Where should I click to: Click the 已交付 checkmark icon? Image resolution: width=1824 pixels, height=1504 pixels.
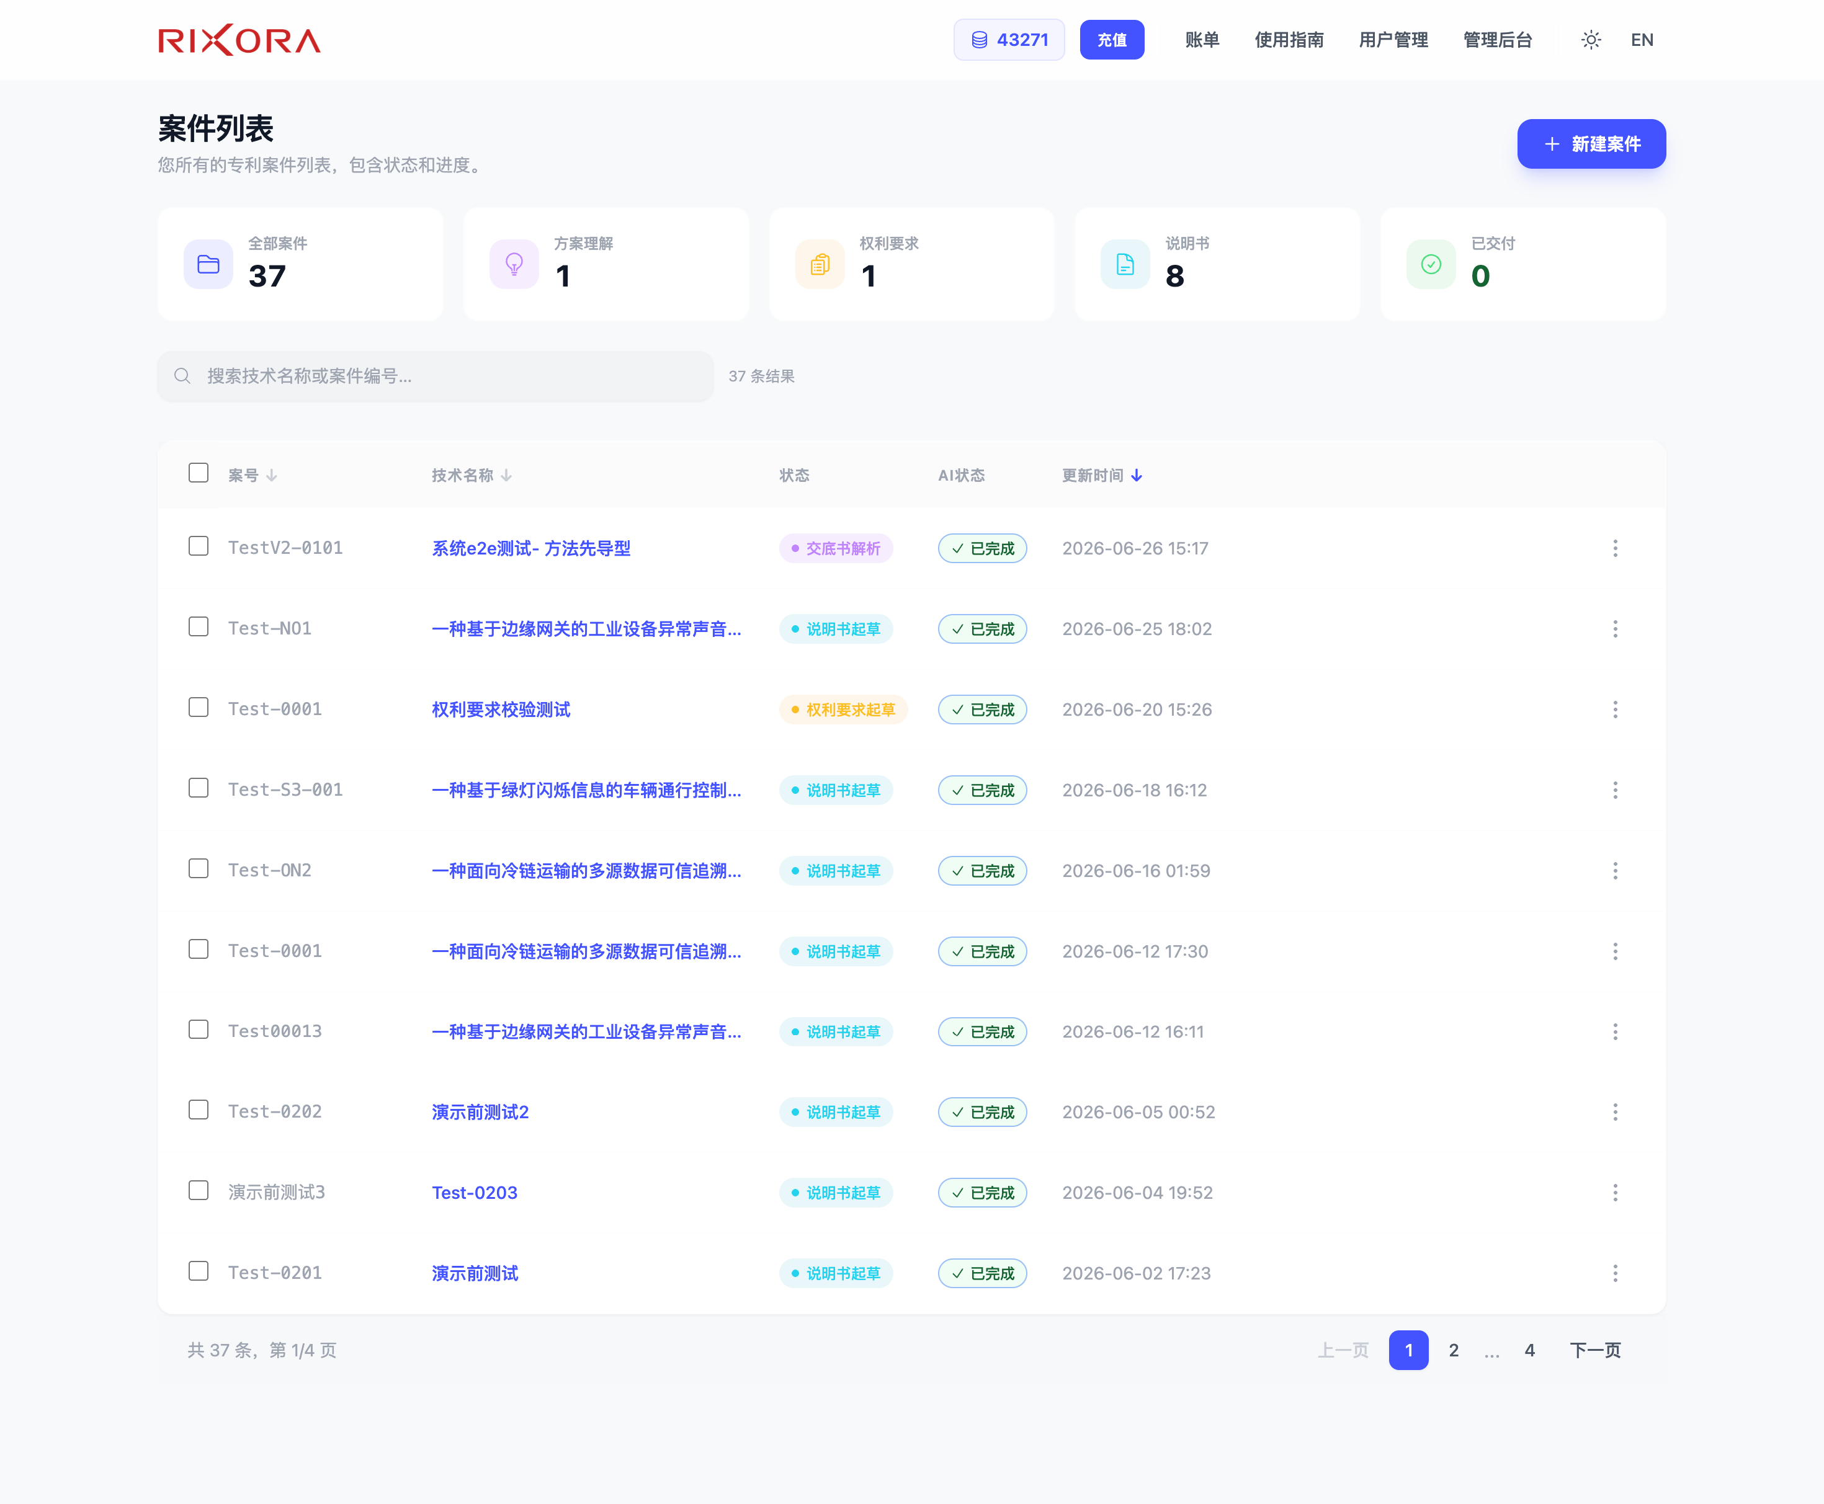(x=1431, y=264)
